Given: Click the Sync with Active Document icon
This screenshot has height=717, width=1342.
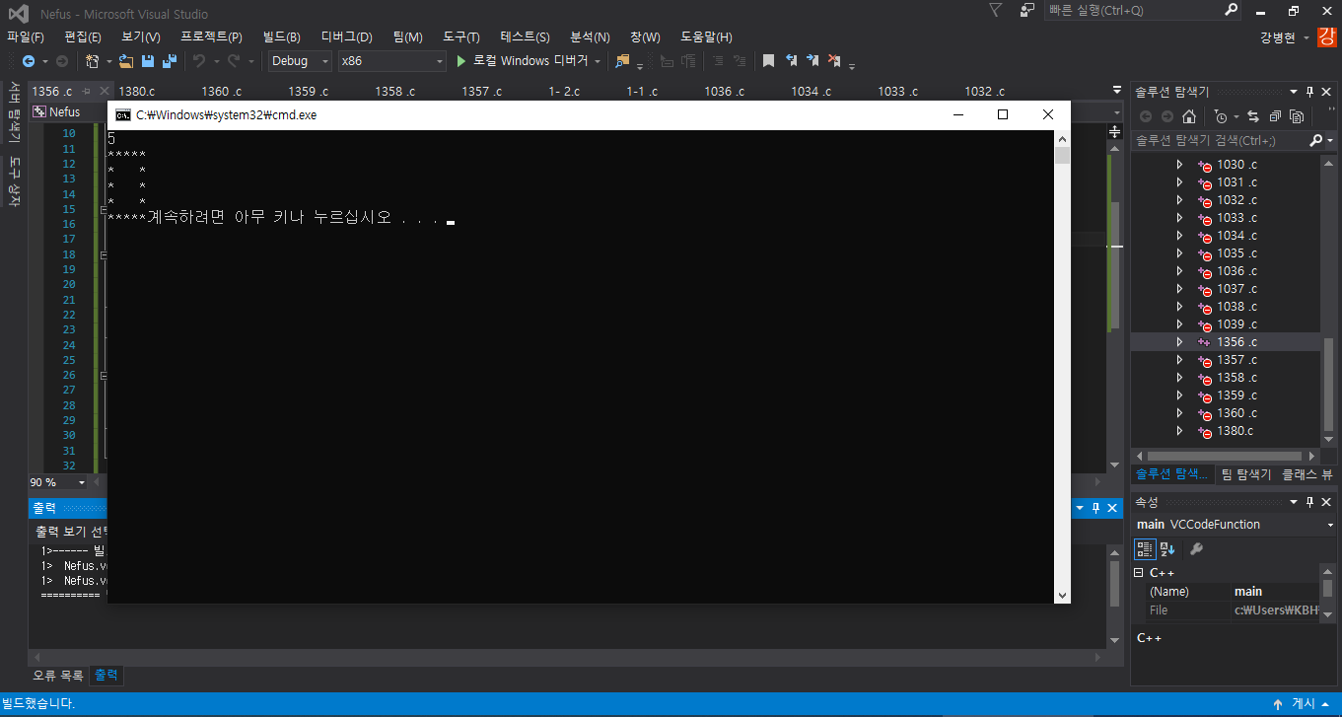Looking at the screenshot, I should tap(1253, 116).
